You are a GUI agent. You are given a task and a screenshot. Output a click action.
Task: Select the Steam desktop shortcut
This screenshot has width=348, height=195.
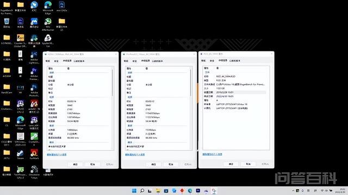coord(21,154)
